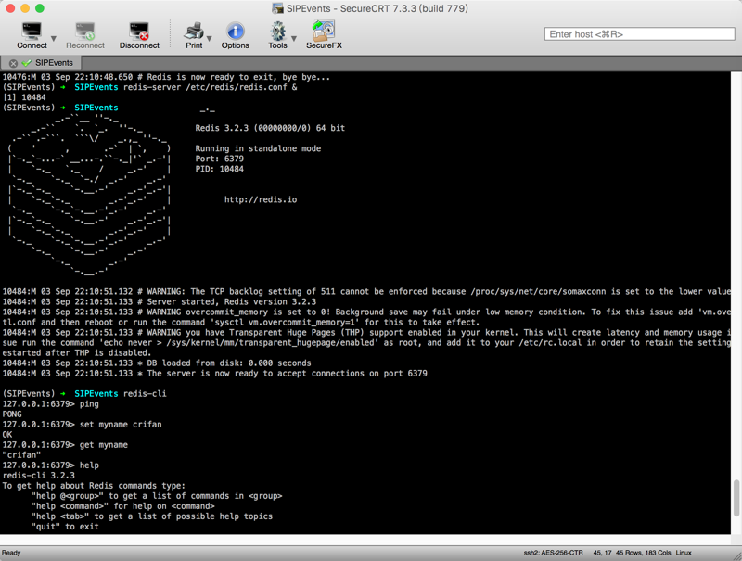Expand the Tools dropdown arrow
This screenshot has width=742, height=561.
294,39
